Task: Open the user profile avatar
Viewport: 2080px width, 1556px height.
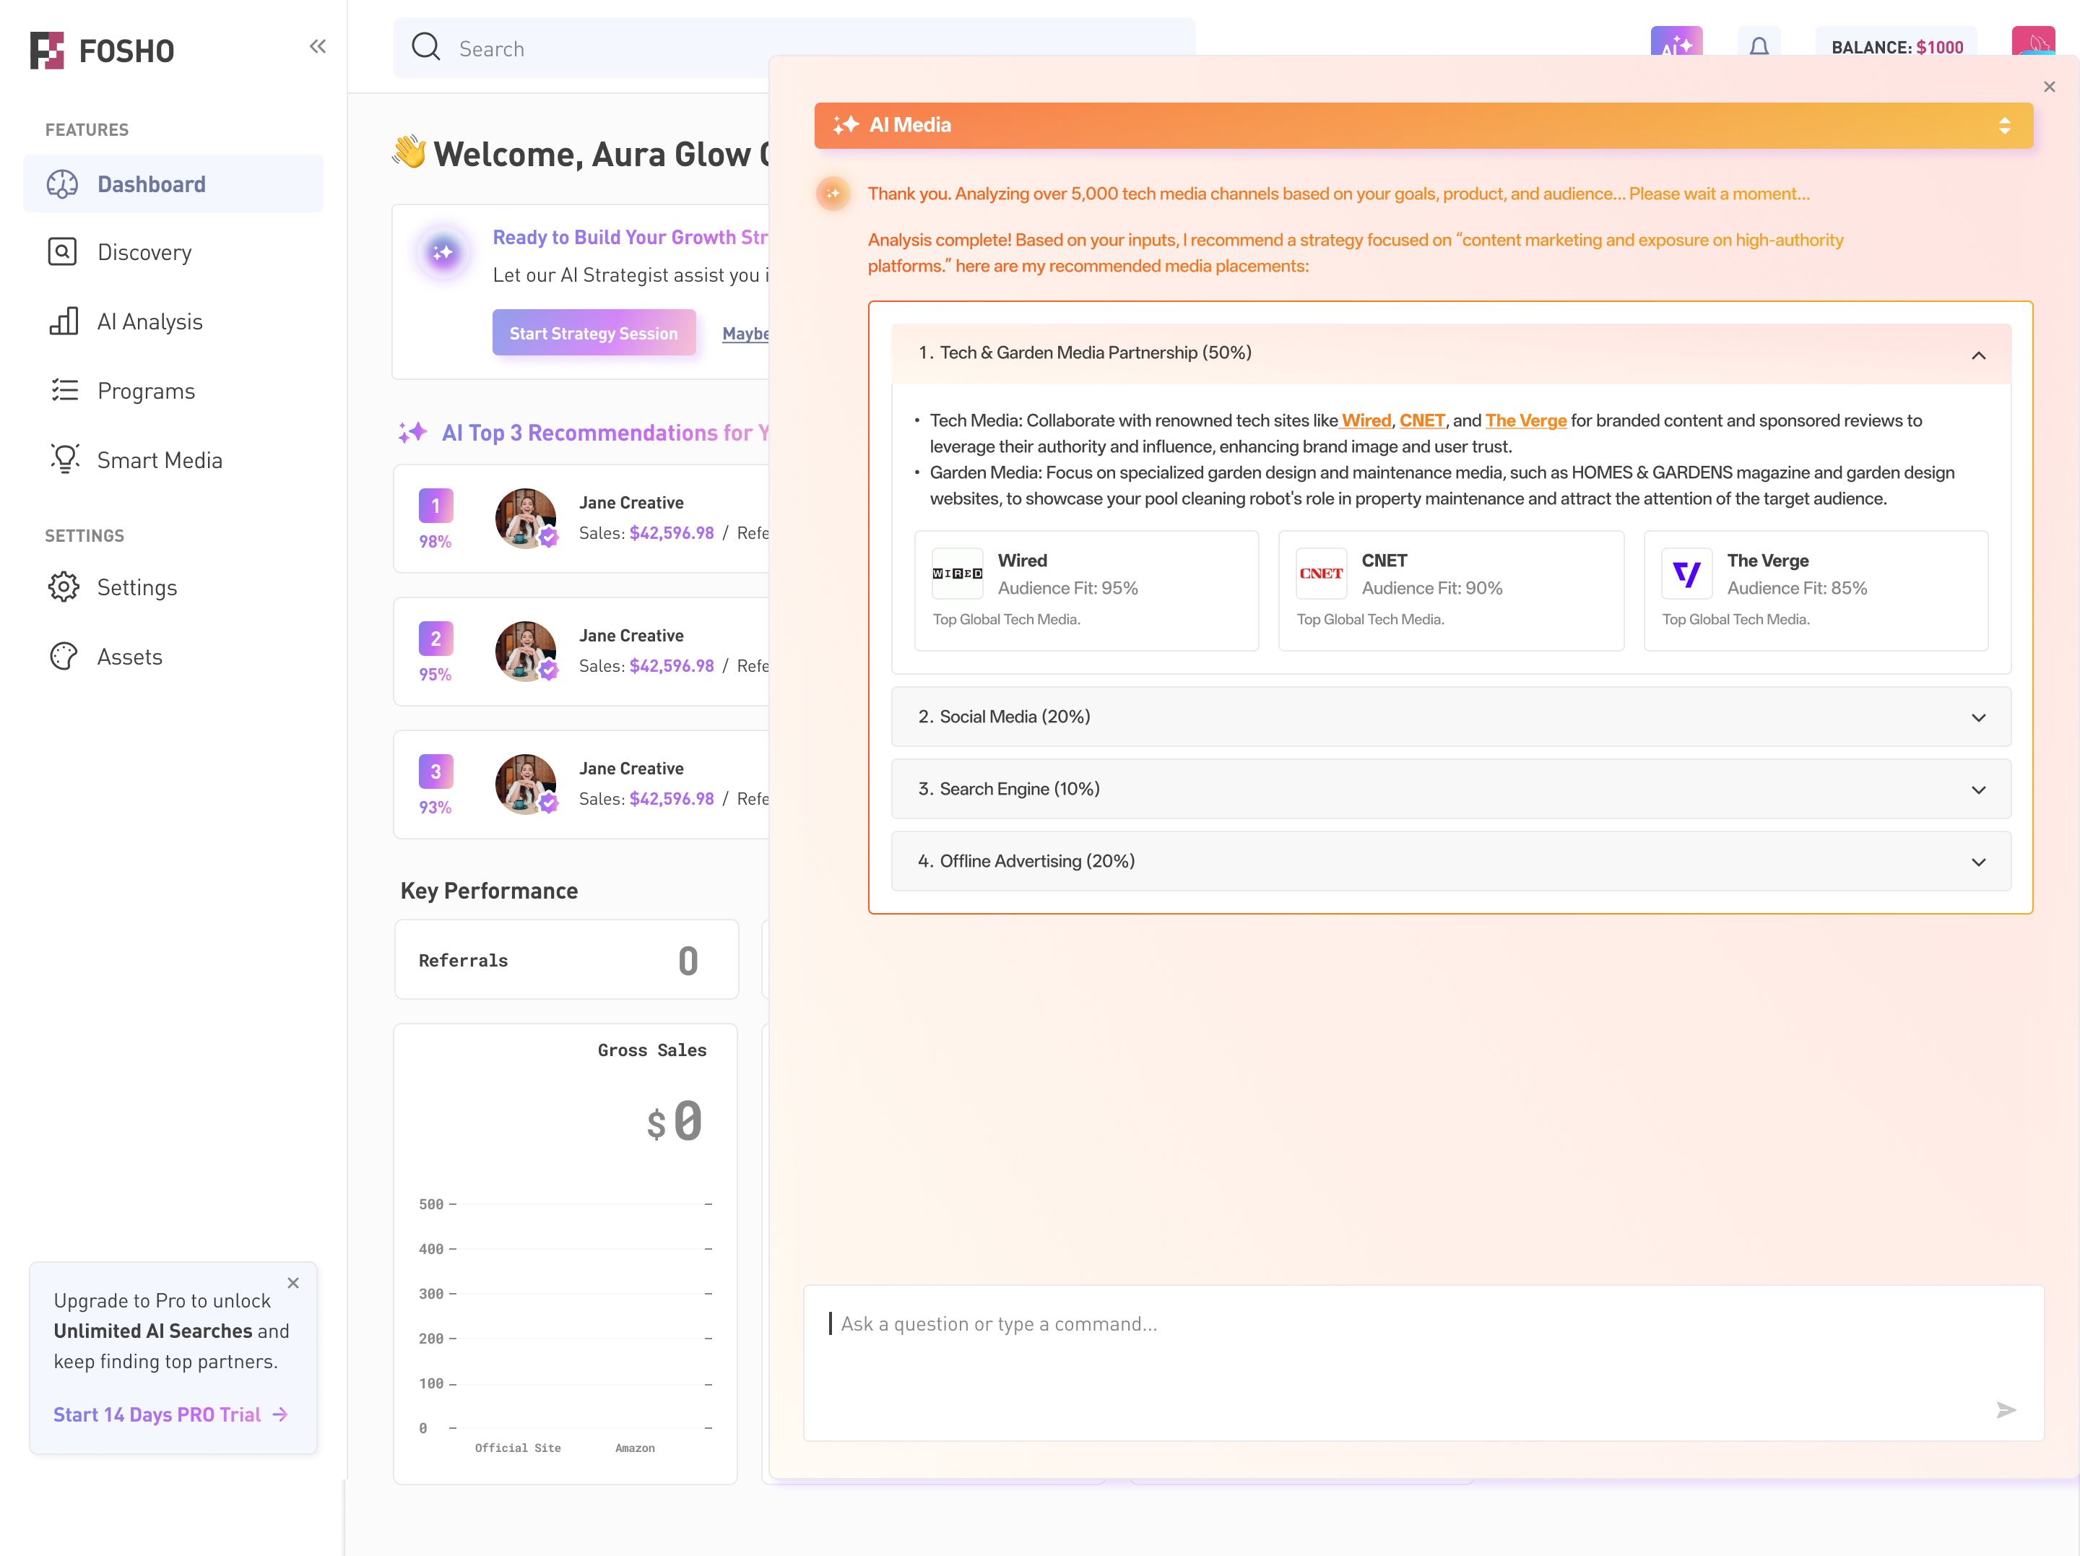Action: pyautogui.click(x=2033, y=43)
